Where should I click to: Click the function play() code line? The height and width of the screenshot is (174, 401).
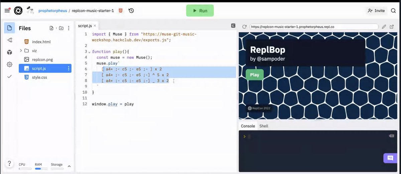[x=110, y=52]
